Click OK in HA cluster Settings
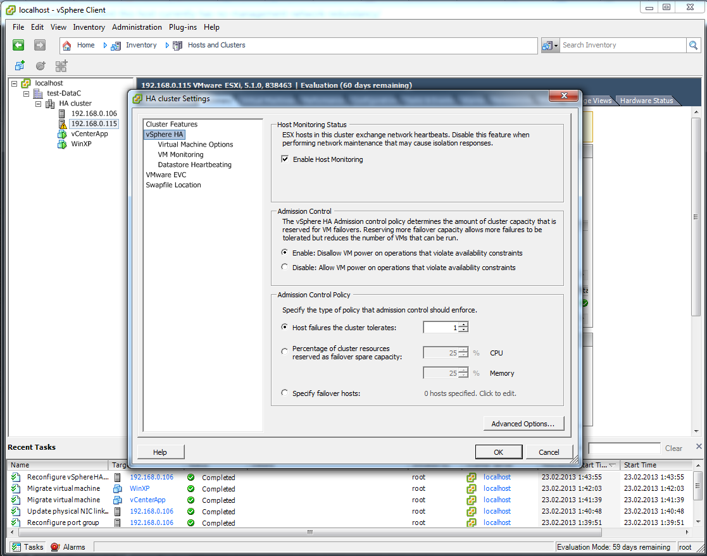 pos(499,452)
